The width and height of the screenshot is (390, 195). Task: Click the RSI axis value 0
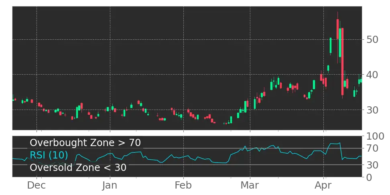coord(370,177)
